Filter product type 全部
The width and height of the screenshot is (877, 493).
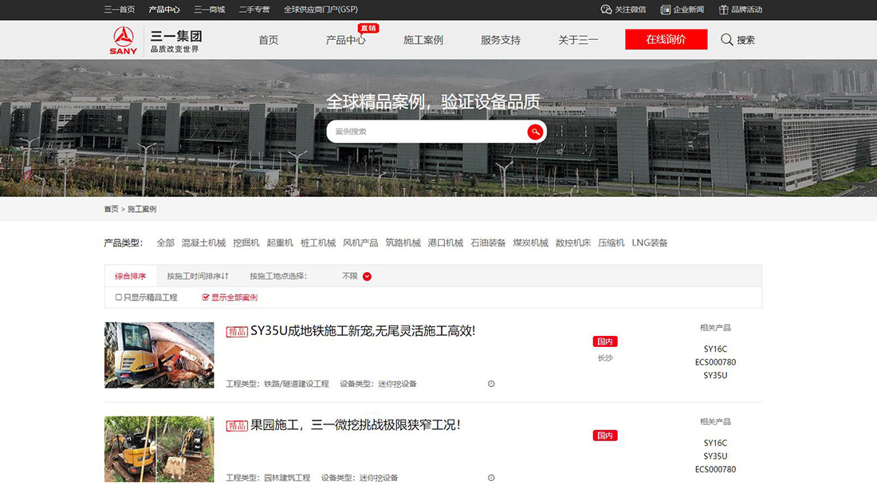point(166,243)
